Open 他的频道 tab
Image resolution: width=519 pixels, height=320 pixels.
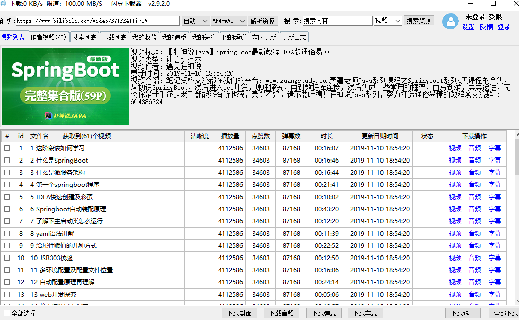click(x=234, y=37)
